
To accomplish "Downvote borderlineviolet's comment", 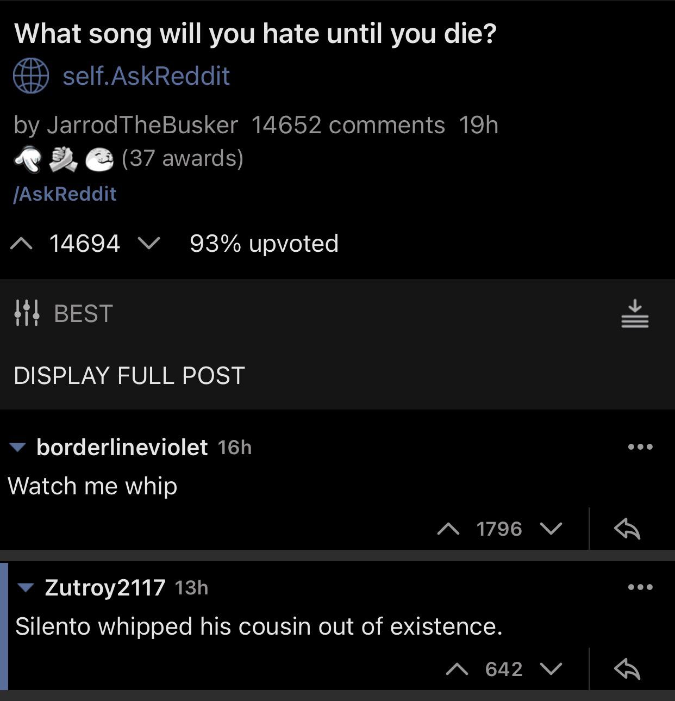I will (x=551, y=529).
